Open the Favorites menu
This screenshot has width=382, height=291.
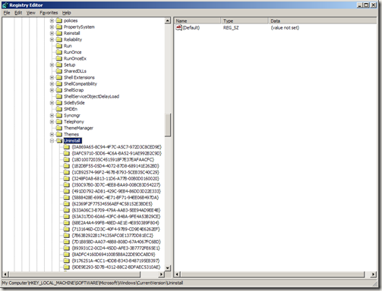click(49, 13)
